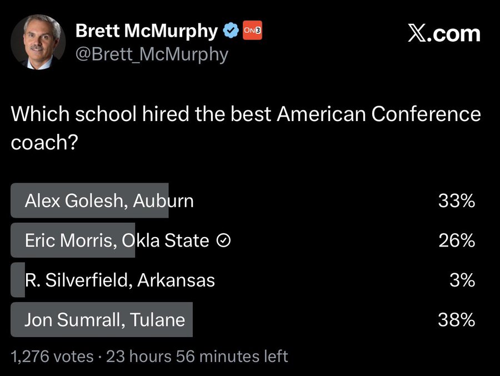Open the @Brett_McMurphy handle link

[x=152, y=54]
